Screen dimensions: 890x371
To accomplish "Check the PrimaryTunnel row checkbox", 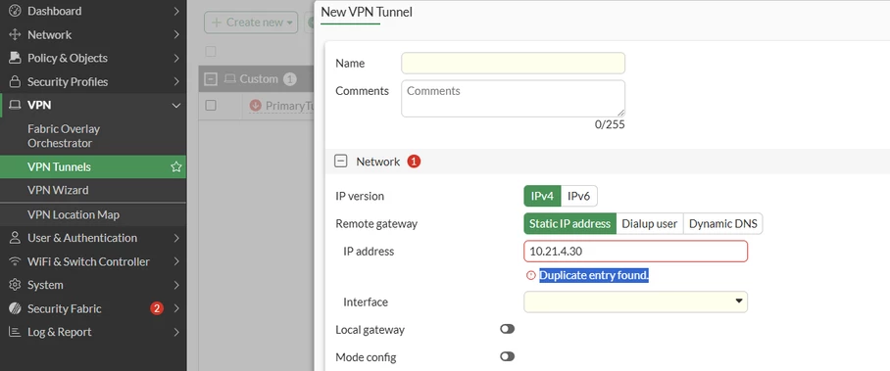I will point(211,106).
